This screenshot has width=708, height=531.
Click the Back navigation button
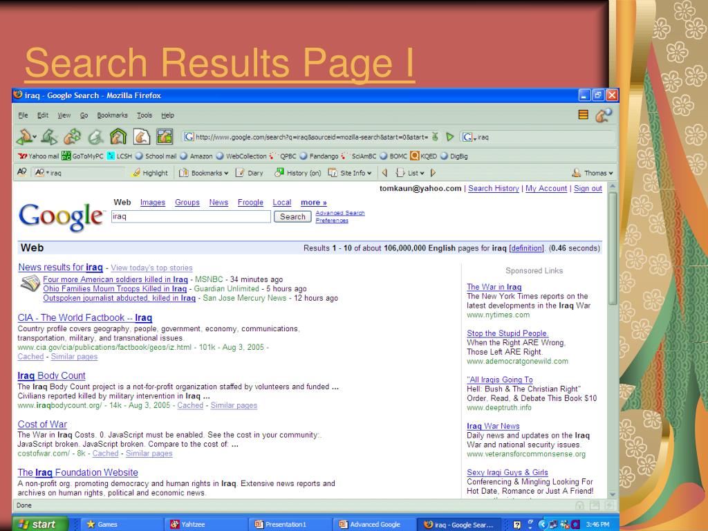pos(26,136)
